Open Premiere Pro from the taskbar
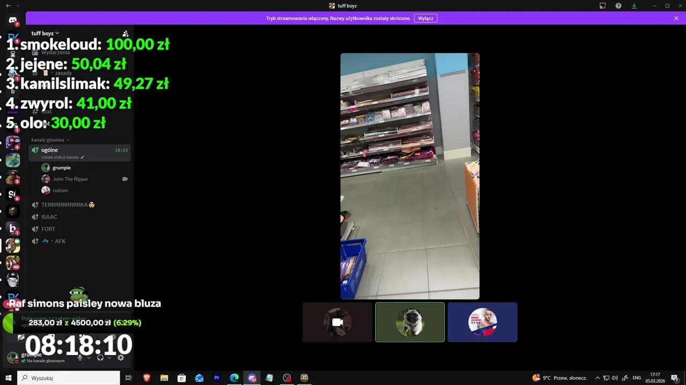The width and height of the screenshot is (686, 385). click(217, 378)
